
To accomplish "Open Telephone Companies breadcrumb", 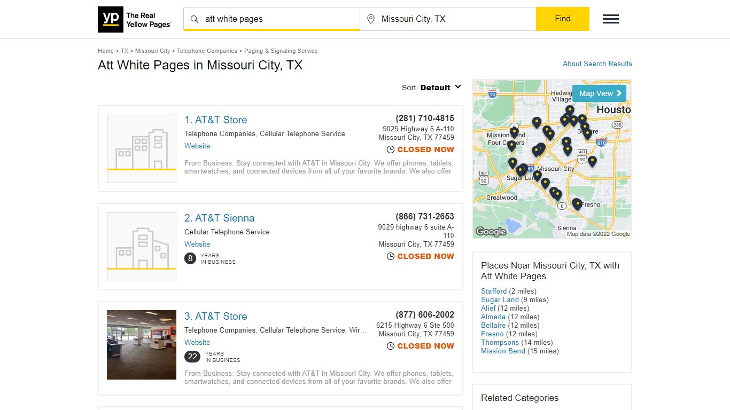I will click(207, 51).
